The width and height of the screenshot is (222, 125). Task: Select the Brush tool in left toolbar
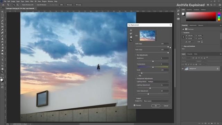click(2, 35)
